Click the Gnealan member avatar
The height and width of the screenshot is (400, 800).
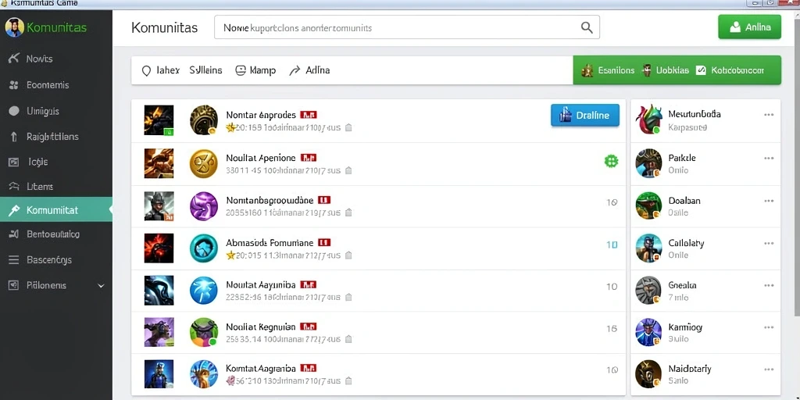[648, 291]
